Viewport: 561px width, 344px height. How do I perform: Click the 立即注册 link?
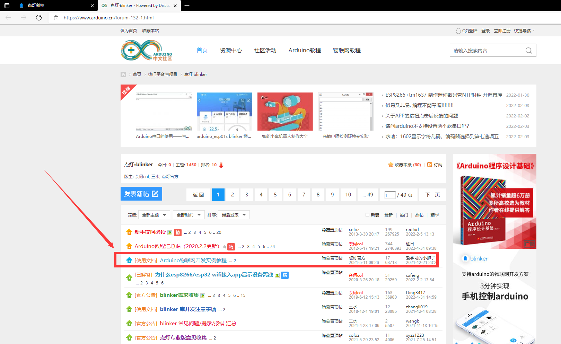pyautogui.click(x=502, y=31)
